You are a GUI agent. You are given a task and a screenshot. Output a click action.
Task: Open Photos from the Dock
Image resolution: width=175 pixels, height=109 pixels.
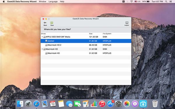127,104
